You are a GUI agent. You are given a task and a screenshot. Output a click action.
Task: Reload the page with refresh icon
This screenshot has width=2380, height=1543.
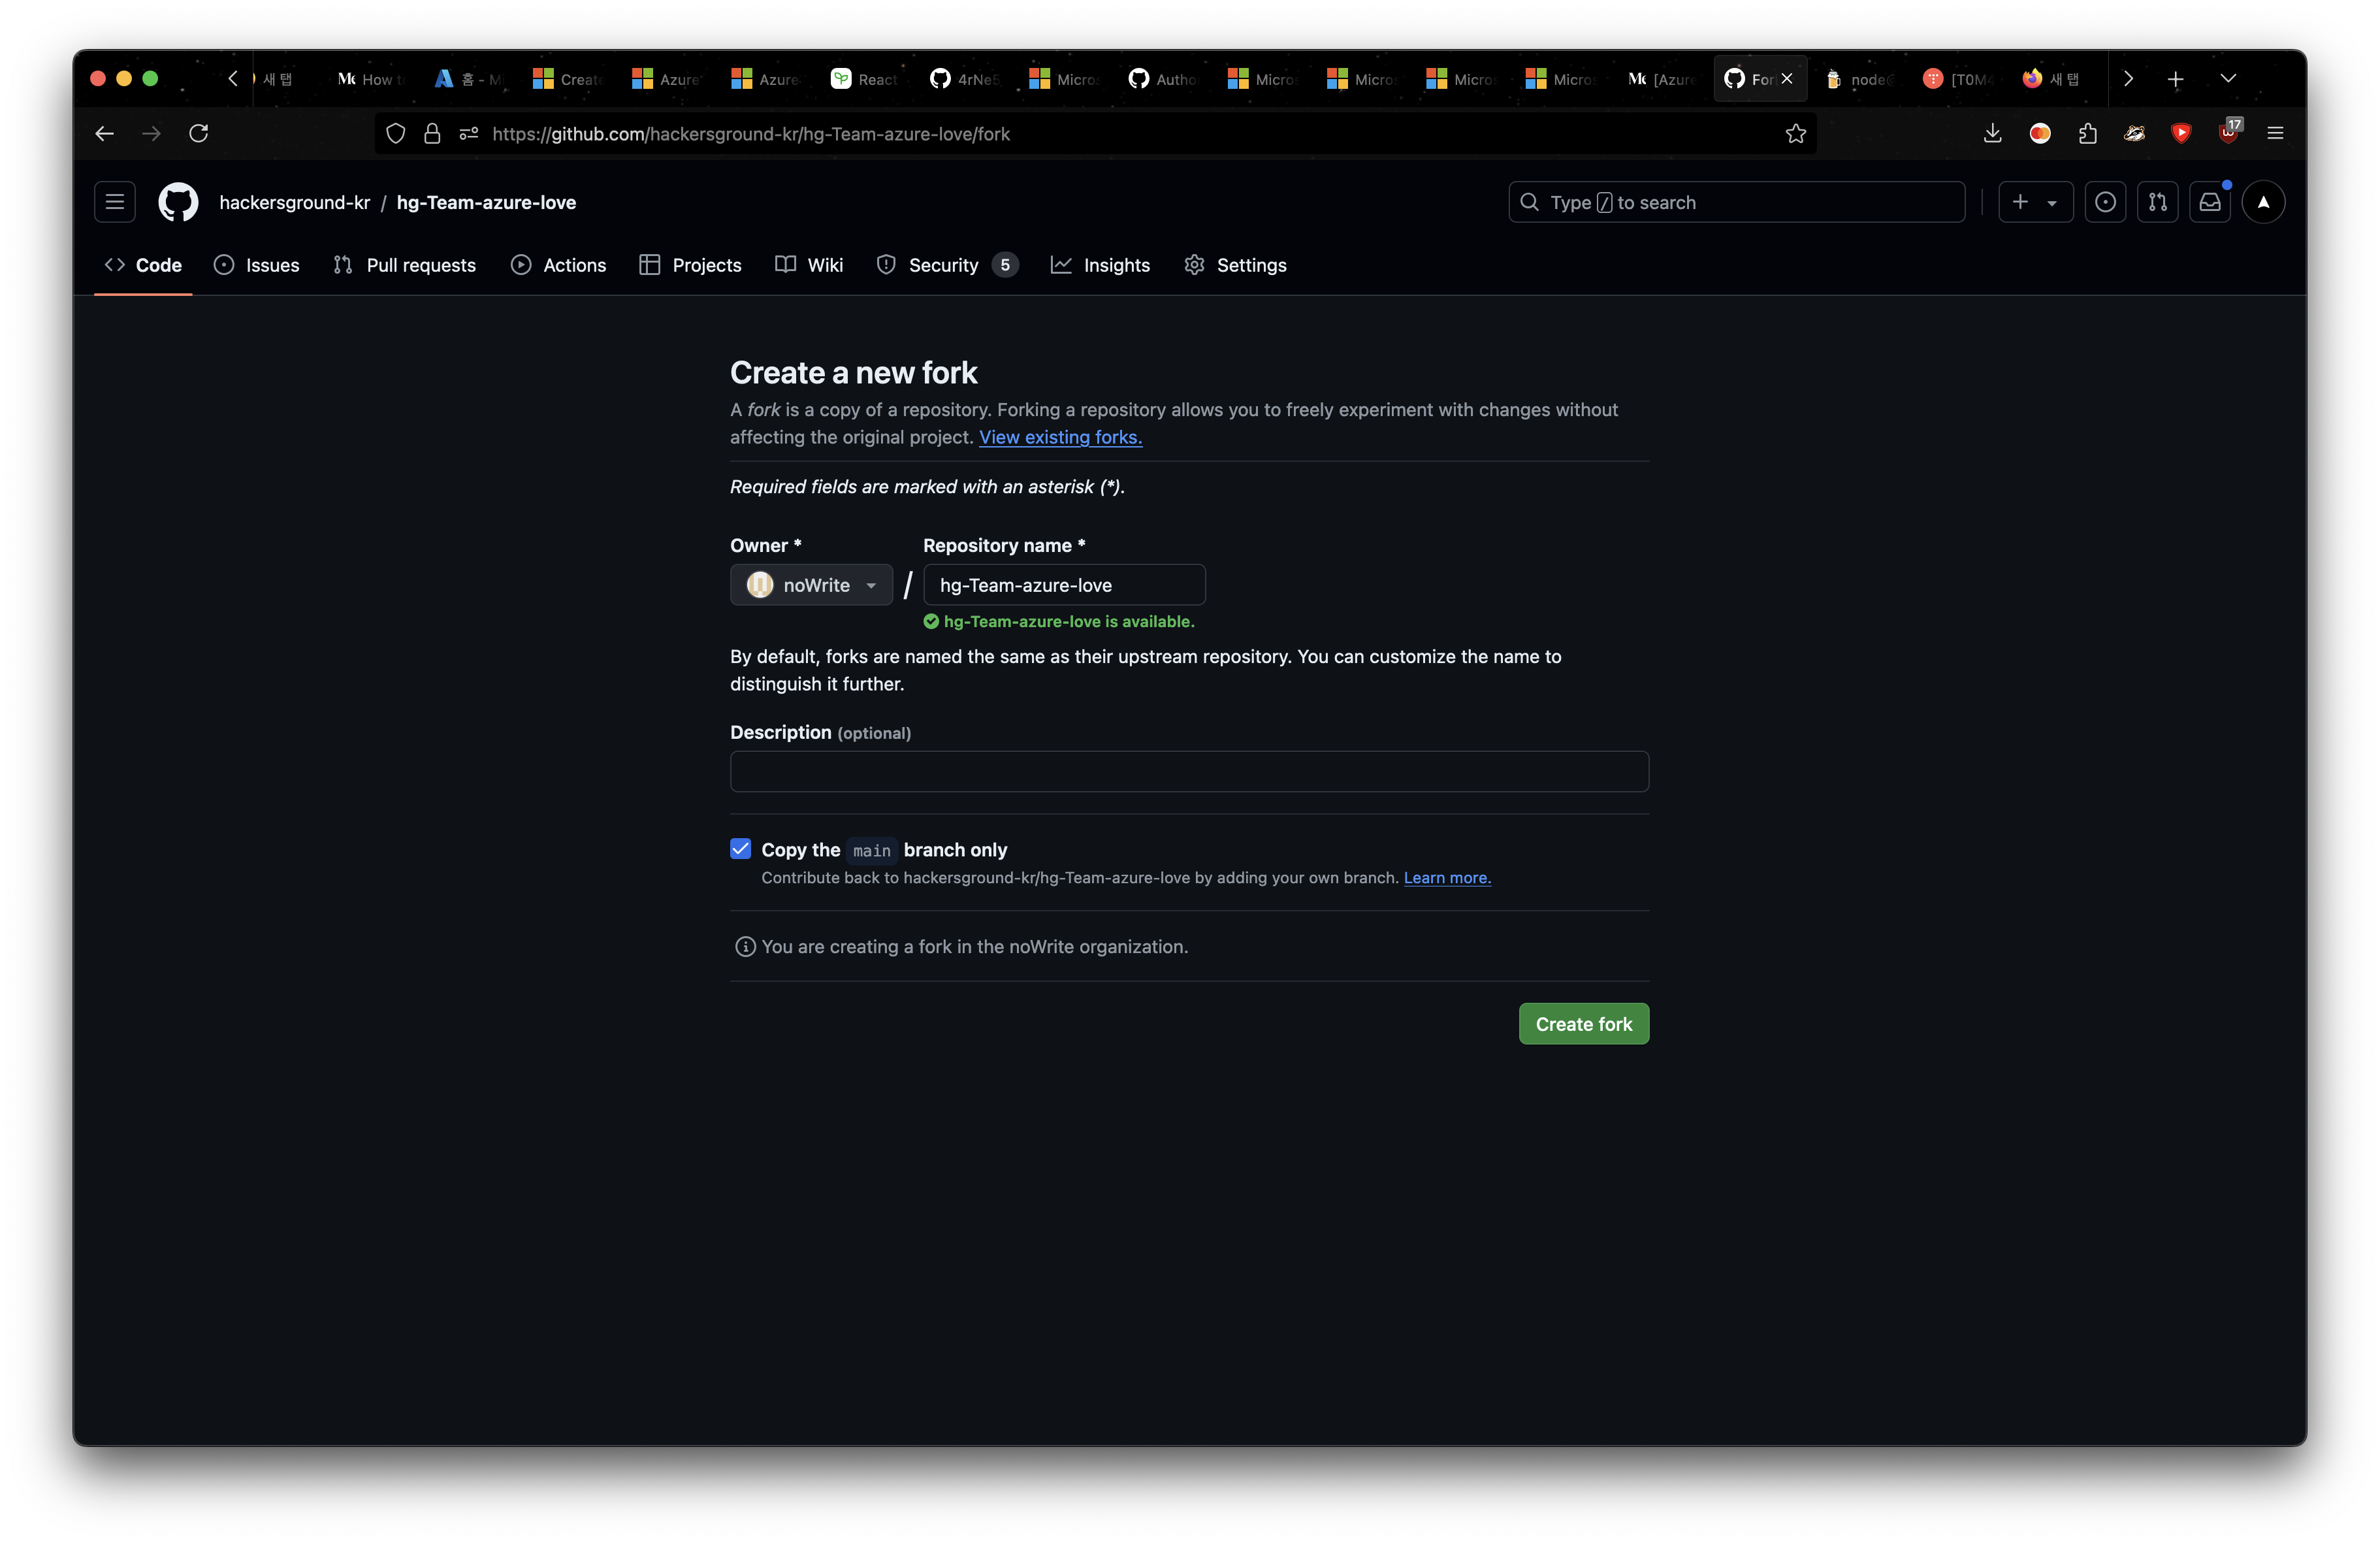click(x=199, y=134)
